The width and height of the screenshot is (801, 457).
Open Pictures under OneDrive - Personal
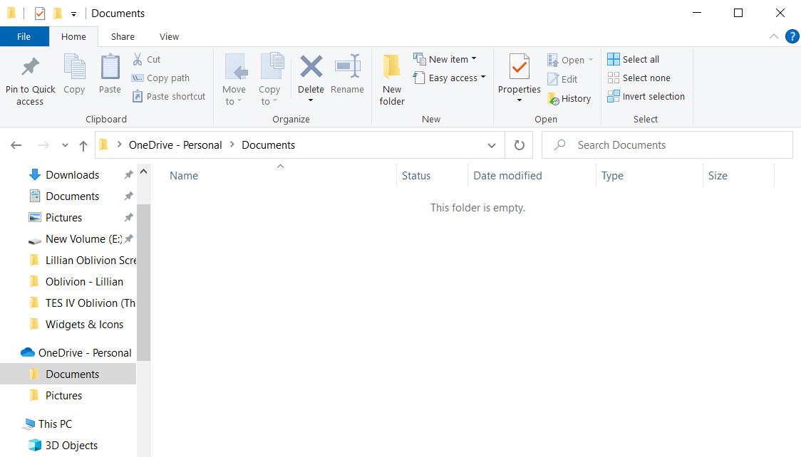(63, 395)
